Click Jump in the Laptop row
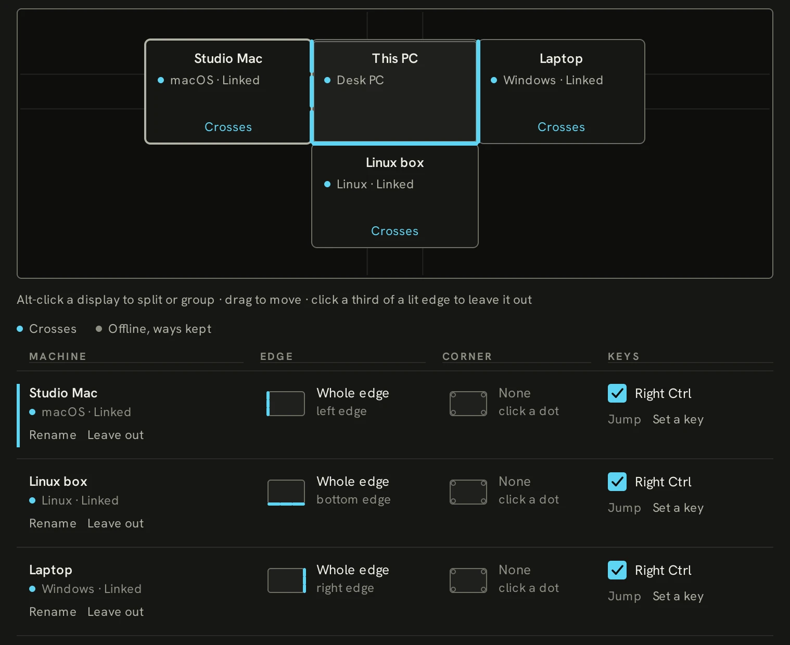This screenshot has width=790, height=645. point(625,596)
